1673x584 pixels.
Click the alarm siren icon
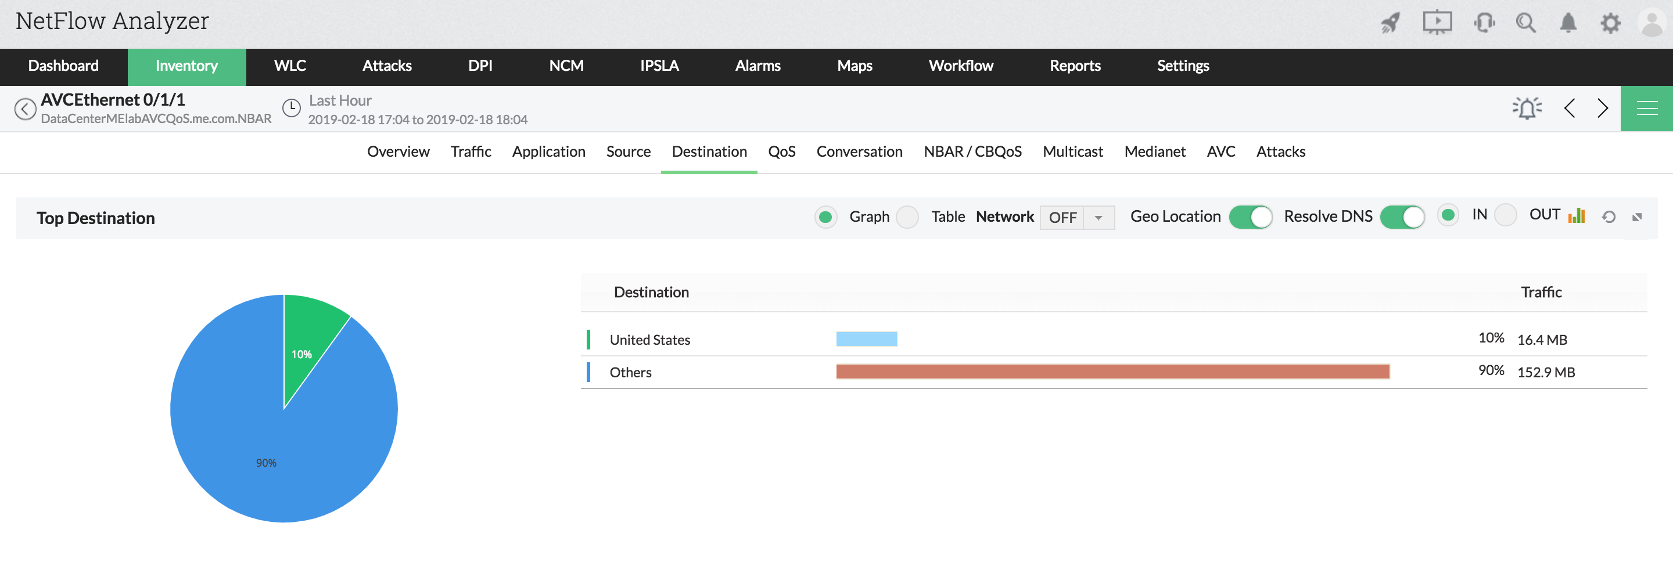pyautogui.click(x=1526, y=108)
